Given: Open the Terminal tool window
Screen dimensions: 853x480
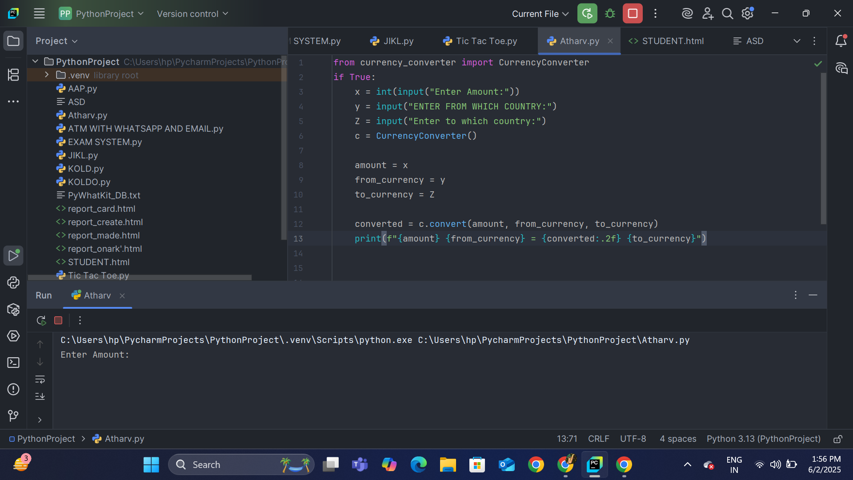Looking at the screenshot, I should point(13,363).
